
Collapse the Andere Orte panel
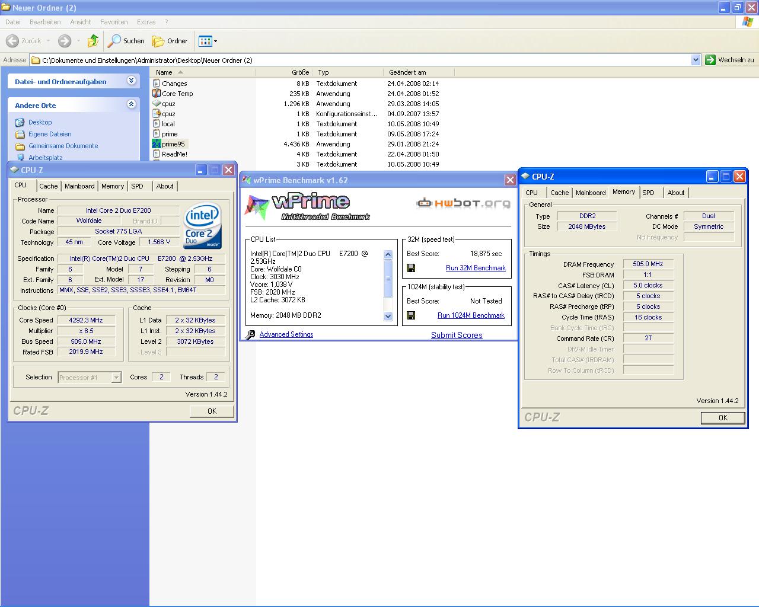tap(132, 104)
